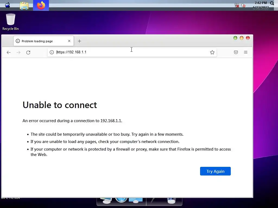Click the red close window button
Image resolution: width=278 pixels, height=208 pixels.
tap(248, 38)
